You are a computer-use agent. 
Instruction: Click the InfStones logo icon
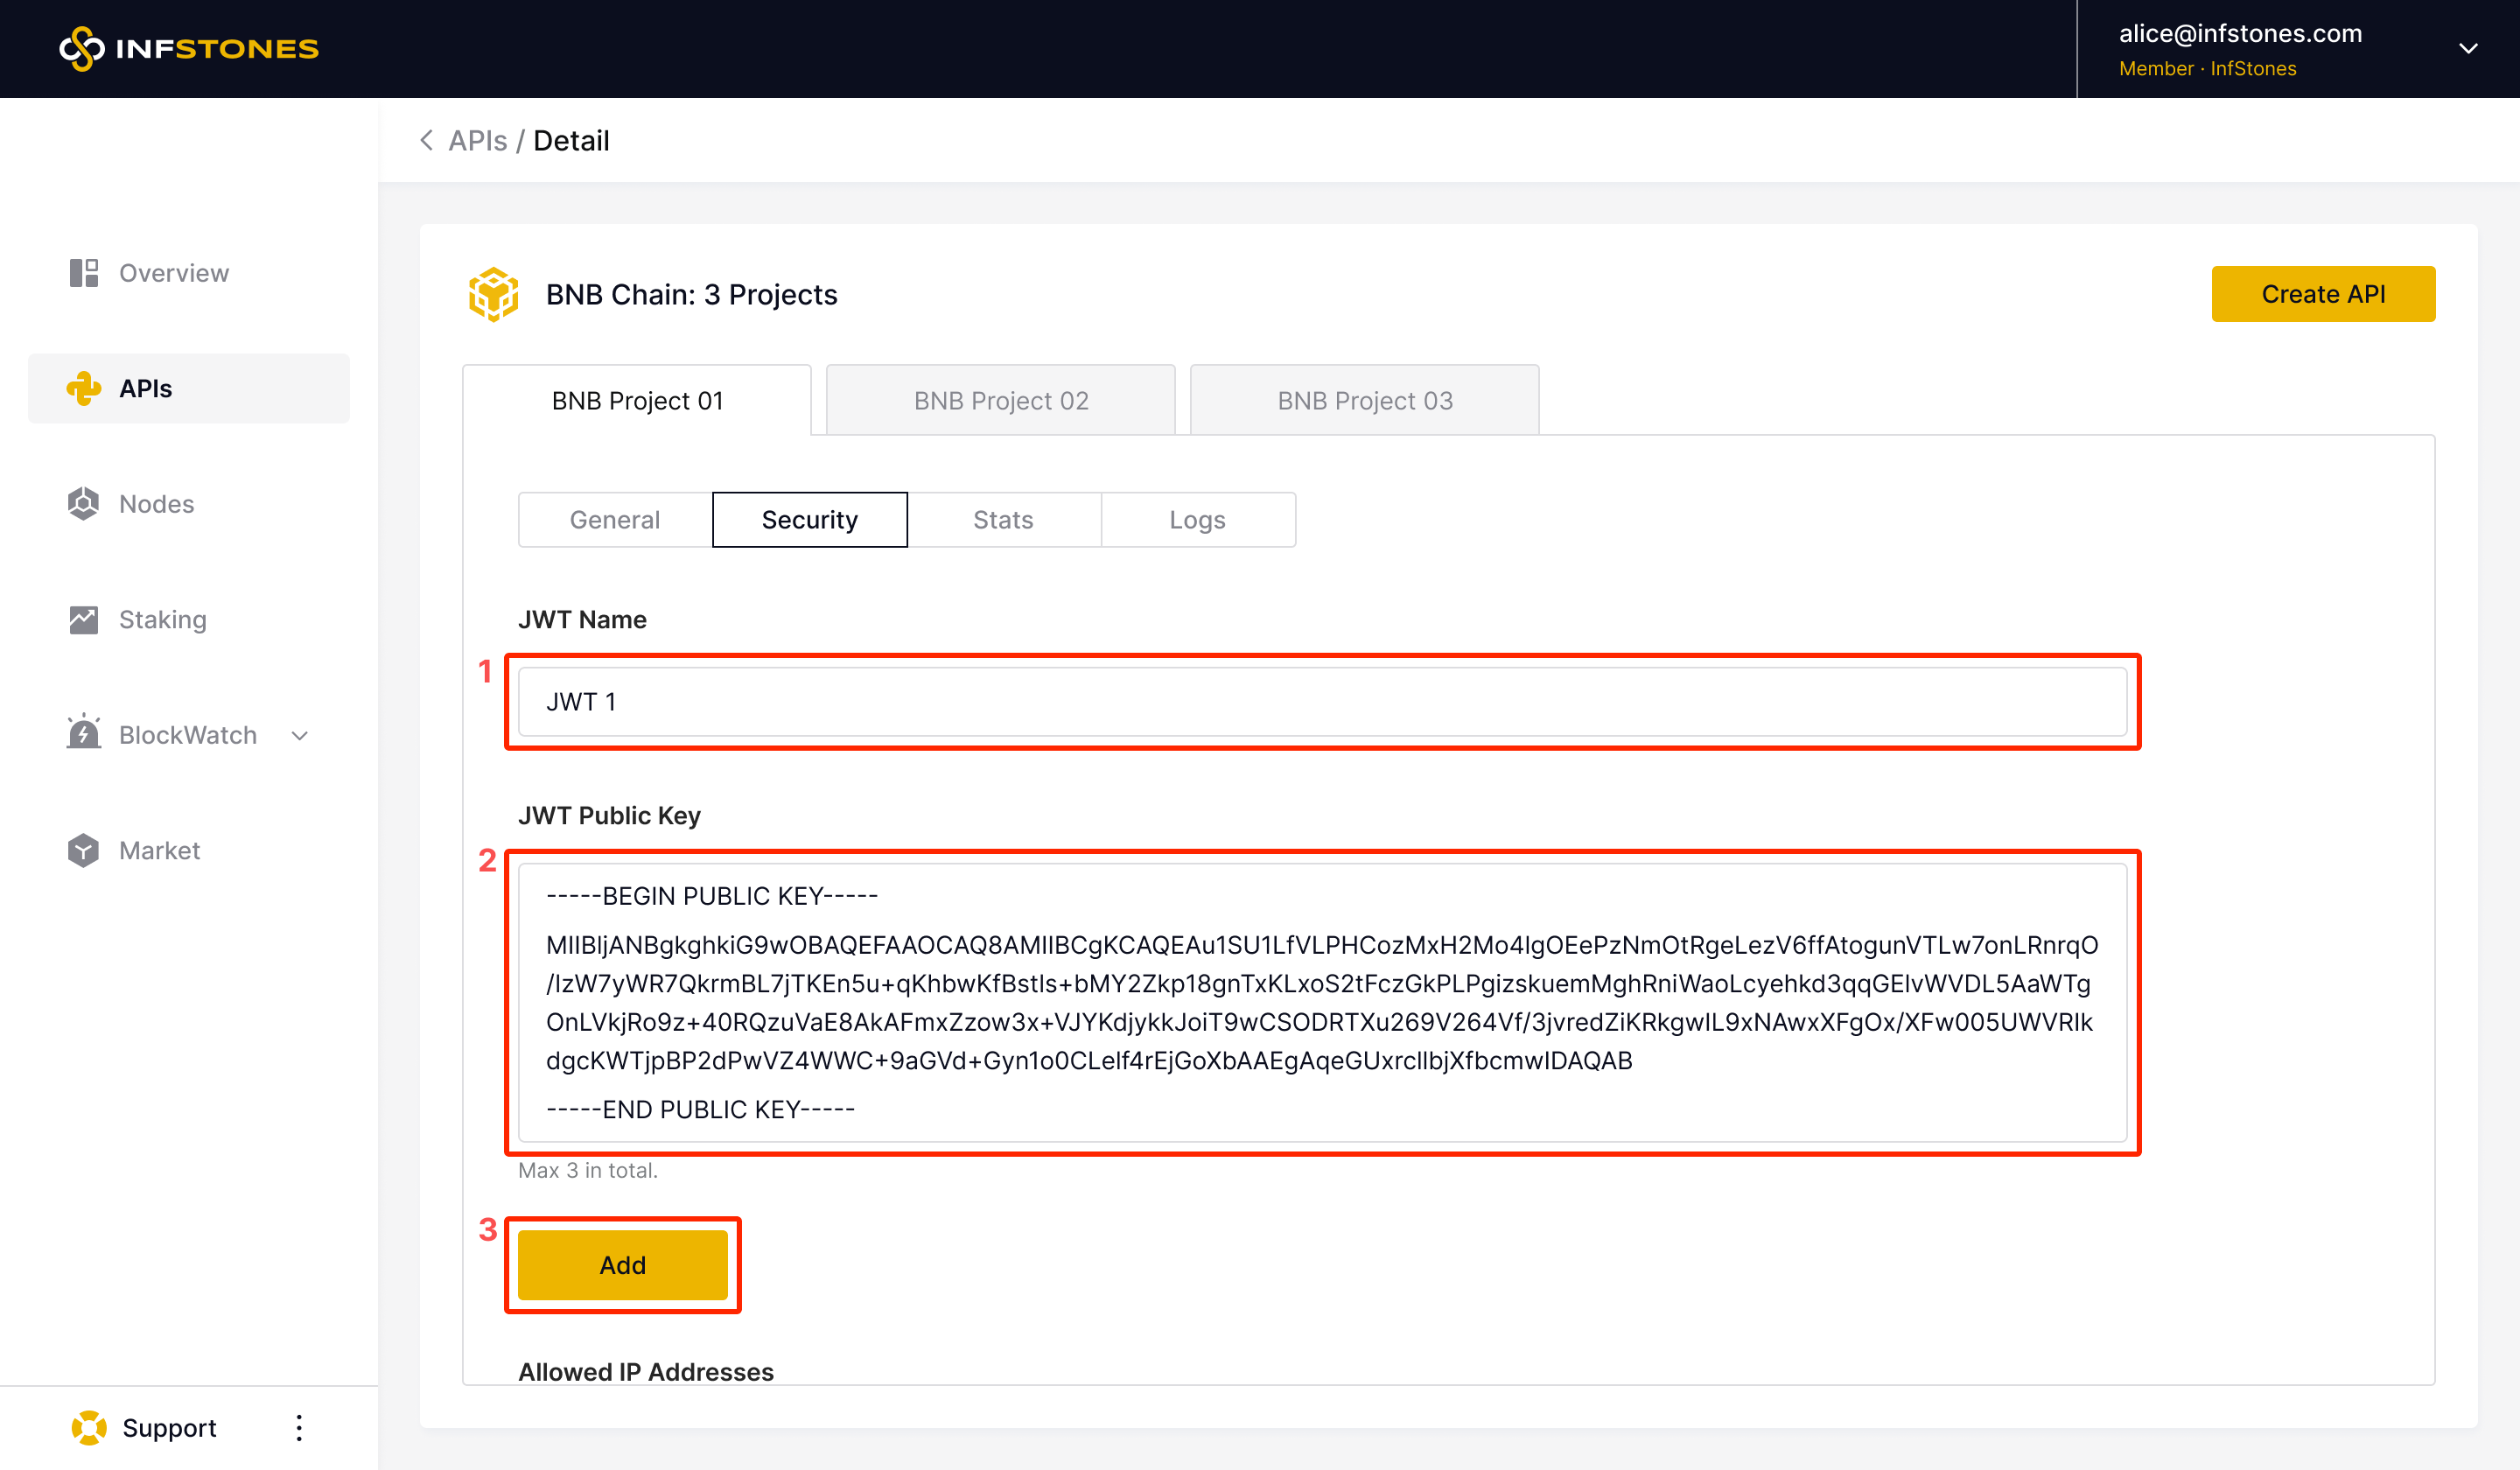click(x=81, y=48)
